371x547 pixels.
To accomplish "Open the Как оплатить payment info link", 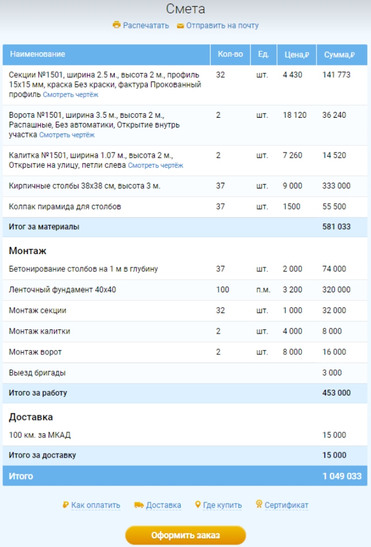I will point(96,505).
